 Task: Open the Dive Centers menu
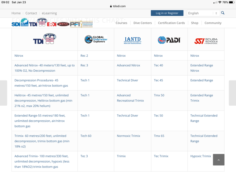[142, 23]
